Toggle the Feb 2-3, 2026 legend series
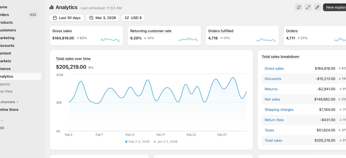This screenshot has width=346, height=158. 138,141
